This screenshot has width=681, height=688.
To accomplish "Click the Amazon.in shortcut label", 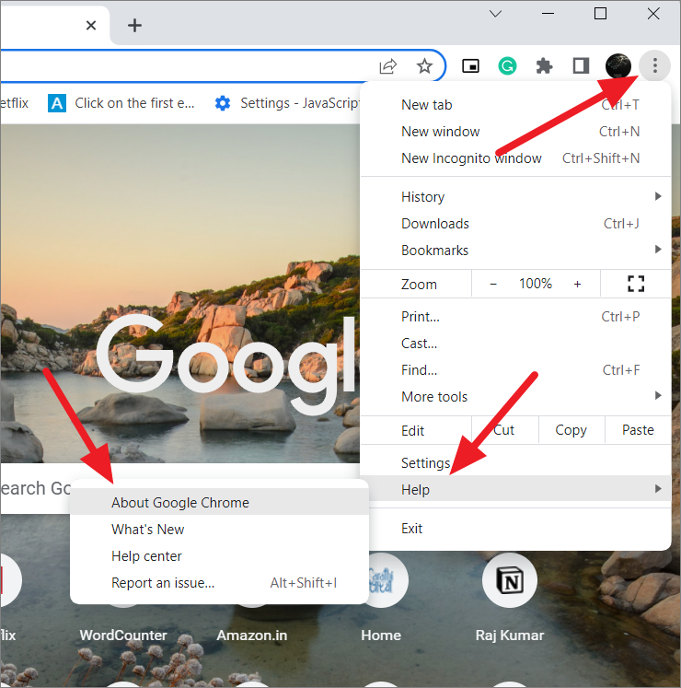I will pos(252,636).
